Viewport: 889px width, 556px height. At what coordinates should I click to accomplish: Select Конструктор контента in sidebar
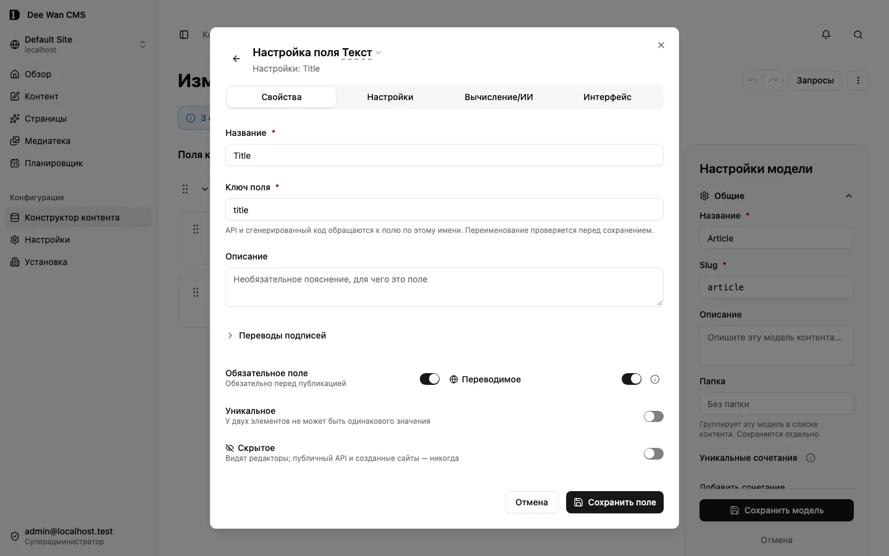[78, 217]
